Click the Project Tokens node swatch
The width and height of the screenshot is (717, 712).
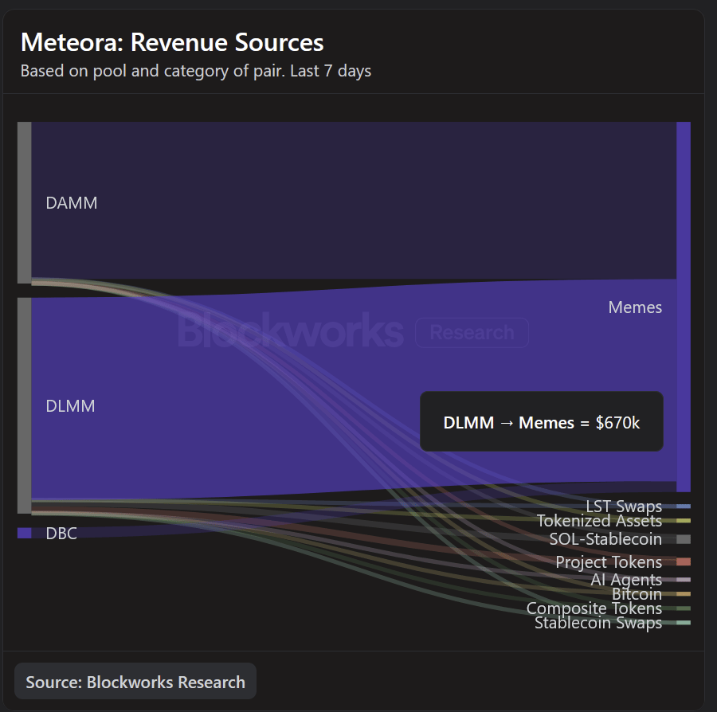(684, 561)
